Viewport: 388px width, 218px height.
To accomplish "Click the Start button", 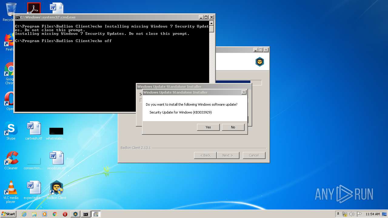I will click(x=8, y=214).
